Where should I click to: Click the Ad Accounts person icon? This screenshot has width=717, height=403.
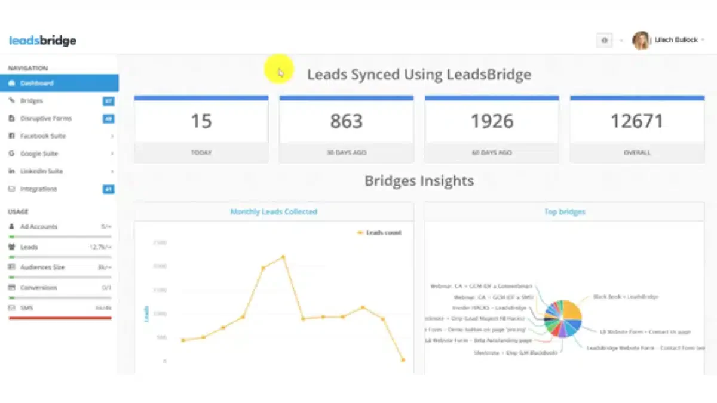coord(11,227)
